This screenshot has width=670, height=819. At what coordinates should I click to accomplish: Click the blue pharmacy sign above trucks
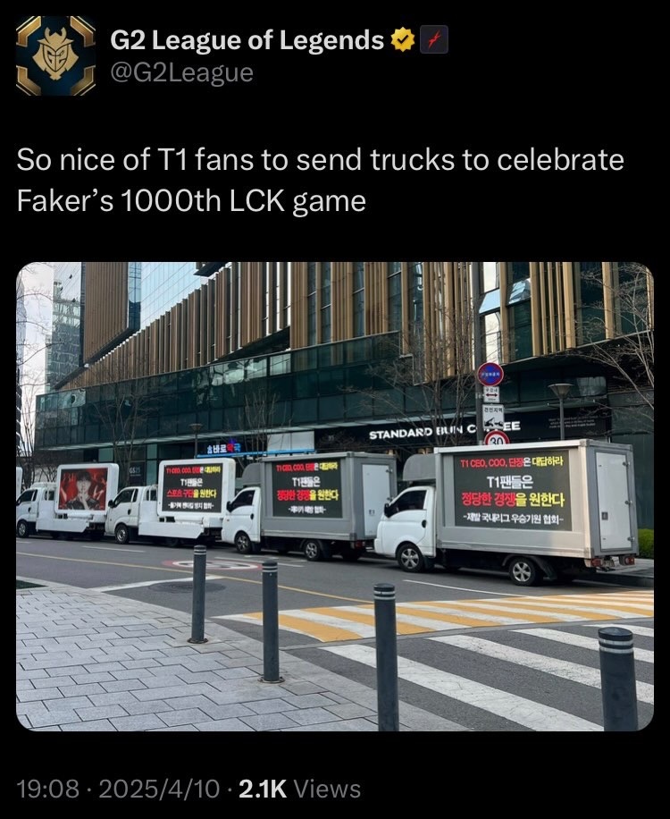(x=224, y=448)
